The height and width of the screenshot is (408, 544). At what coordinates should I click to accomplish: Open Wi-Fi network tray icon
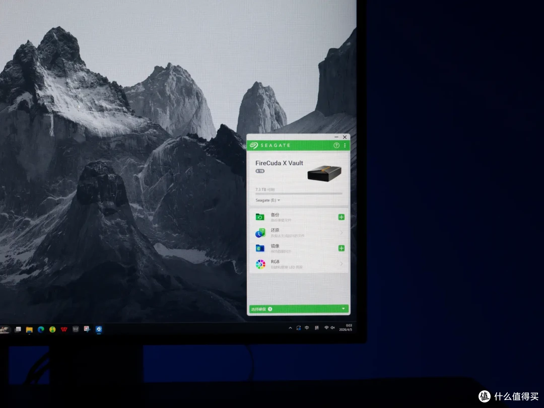point(326,327)
